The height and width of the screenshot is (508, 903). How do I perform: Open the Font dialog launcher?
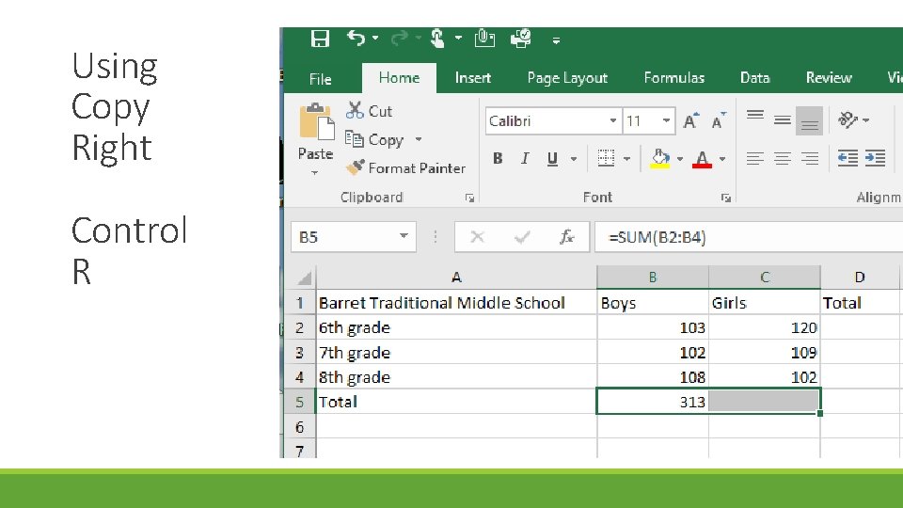click(x=725, y=198)
